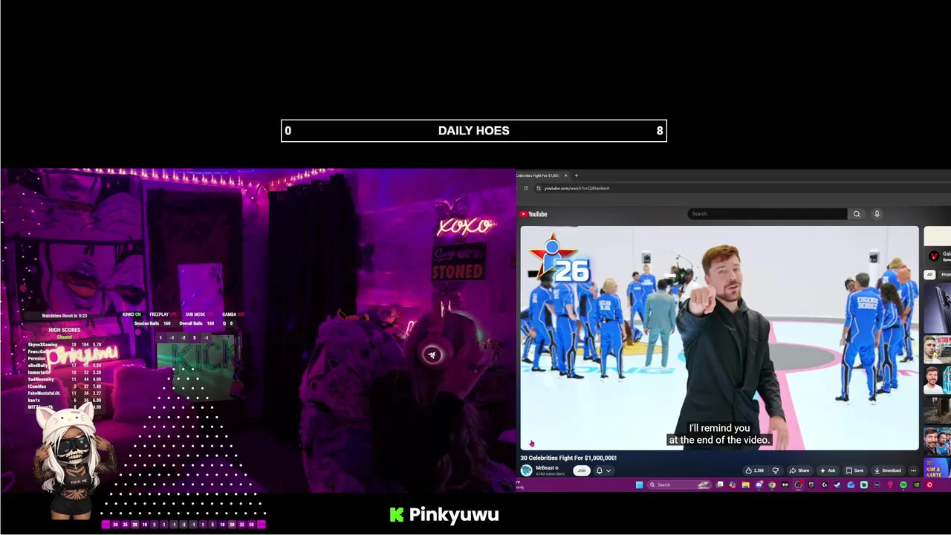Click the YouTube logo to go home
This screenshot has height=535, width=951.
tap(533, 214)
